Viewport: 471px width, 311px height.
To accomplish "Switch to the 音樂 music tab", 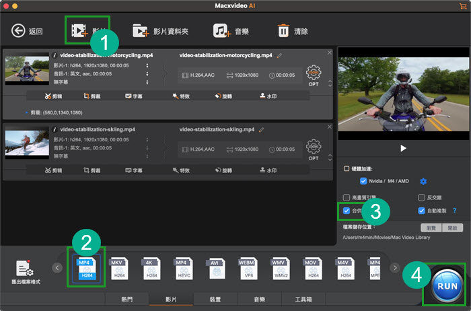I will tap(259, 300).
